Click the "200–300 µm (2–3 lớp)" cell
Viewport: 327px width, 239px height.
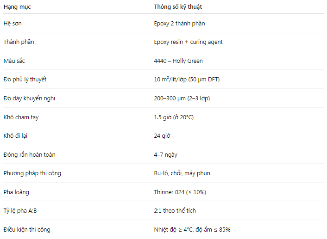pyautogui.click(x=183, y=98)
